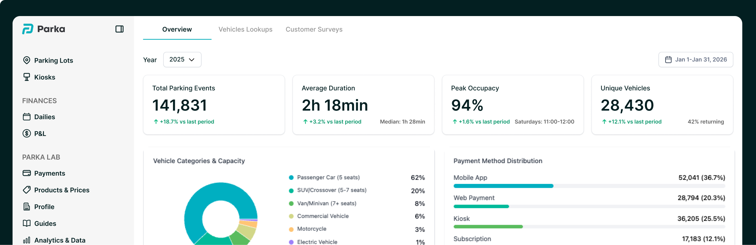Click the 42% returning text
This screenshot has height=245, width=756.
tap(706, 122)
